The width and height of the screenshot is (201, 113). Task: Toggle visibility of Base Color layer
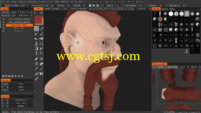4,28
